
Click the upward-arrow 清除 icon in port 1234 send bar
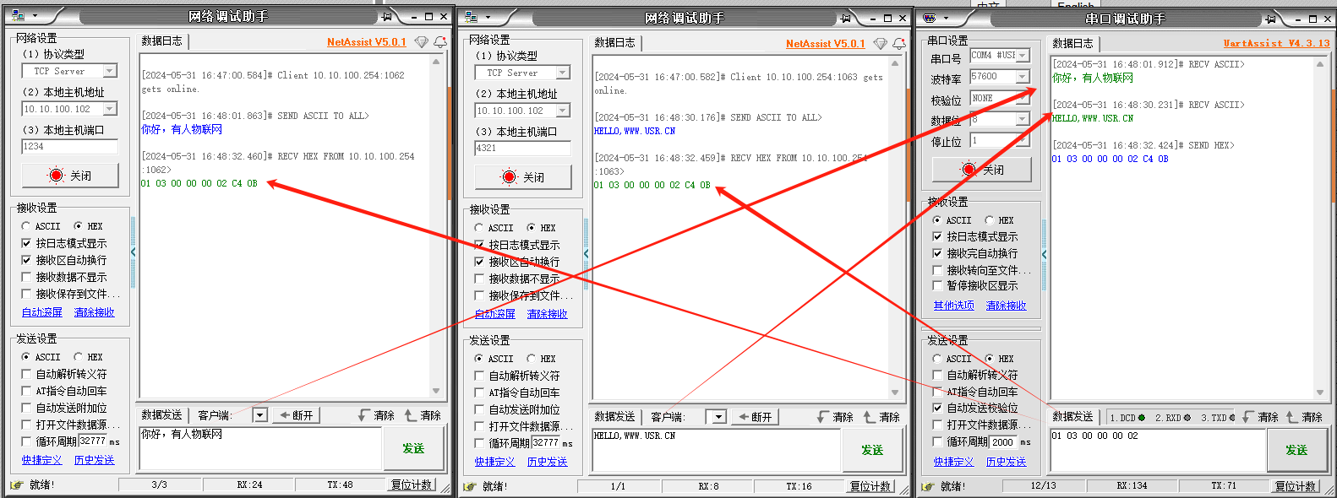411,415
